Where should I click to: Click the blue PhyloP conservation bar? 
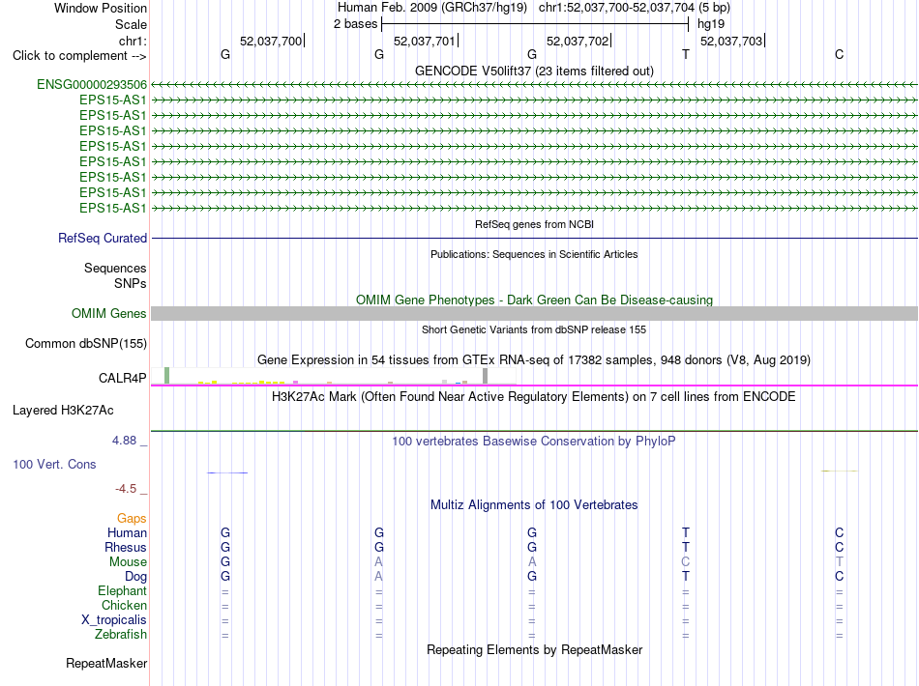(x=227, y=472)
